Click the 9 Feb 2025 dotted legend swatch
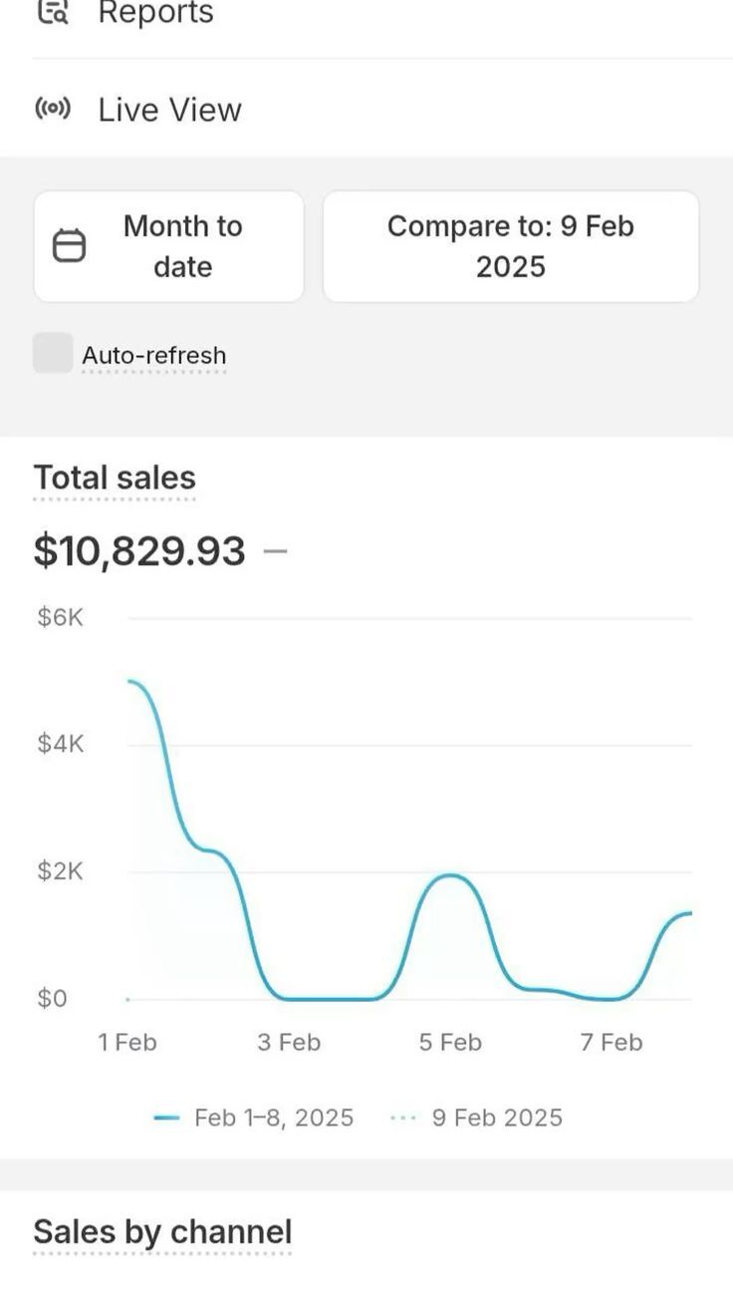This screenshot has height=1304, width=733. (x=402, y=1119)
